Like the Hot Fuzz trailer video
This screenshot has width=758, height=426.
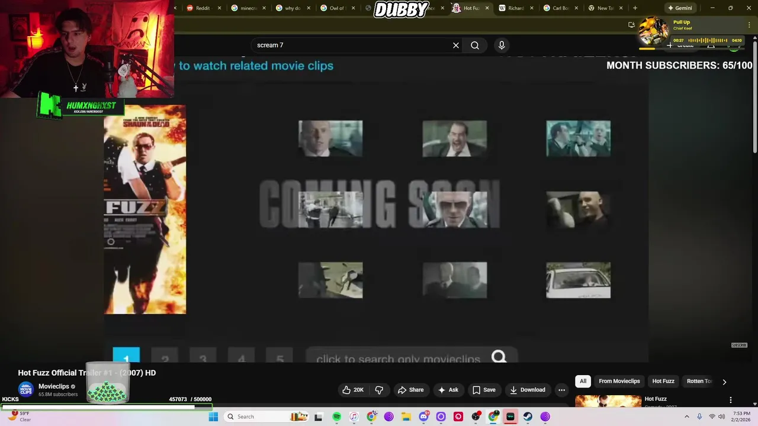[x=353, y=390]
